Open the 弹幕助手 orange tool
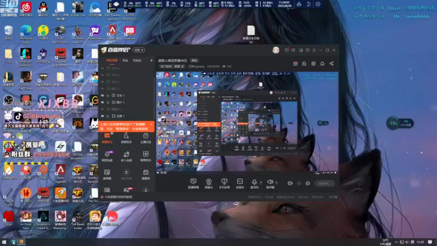Image resolution: width=437 pixels, height=246 pixels. (107, 138)
